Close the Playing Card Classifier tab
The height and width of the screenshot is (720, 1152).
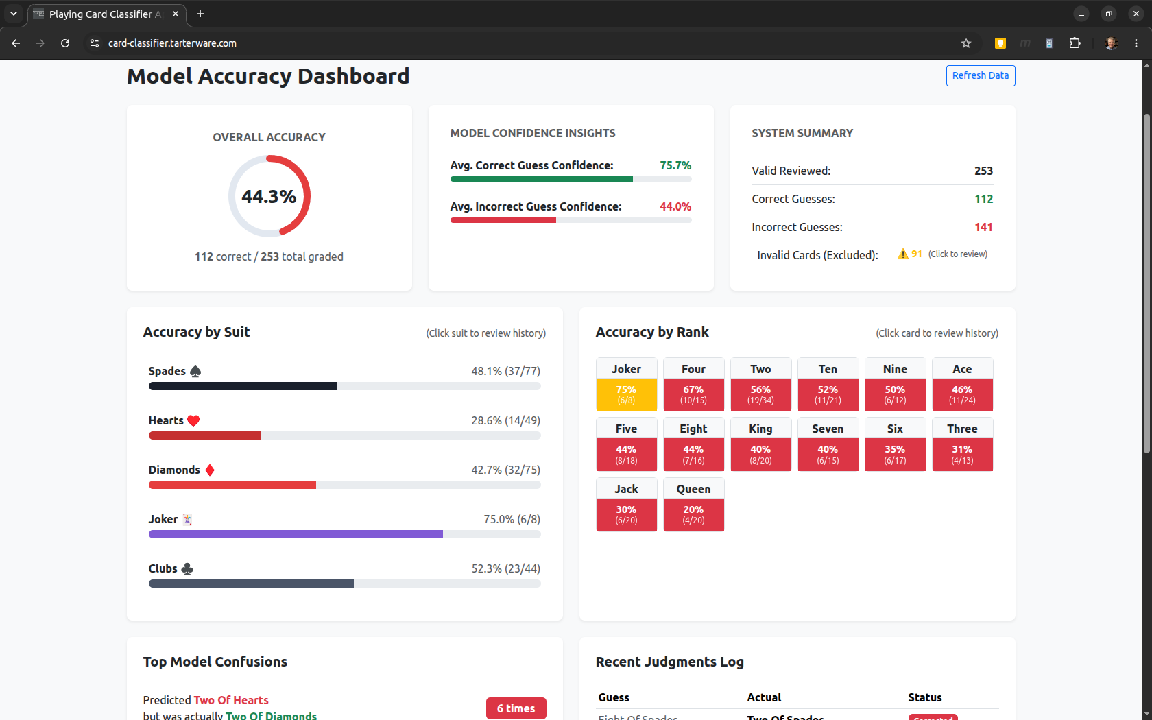coord(176,14)
